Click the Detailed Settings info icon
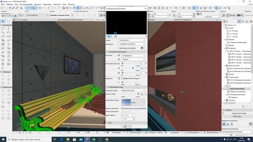This screenshot has height=142, width=253. pos(142,48)
